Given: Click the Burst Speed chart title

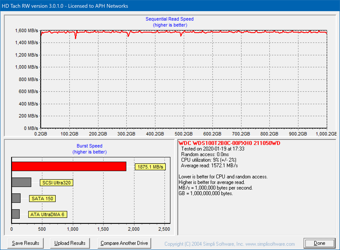Looking at the screenshot, I should [x=89, y=146].
